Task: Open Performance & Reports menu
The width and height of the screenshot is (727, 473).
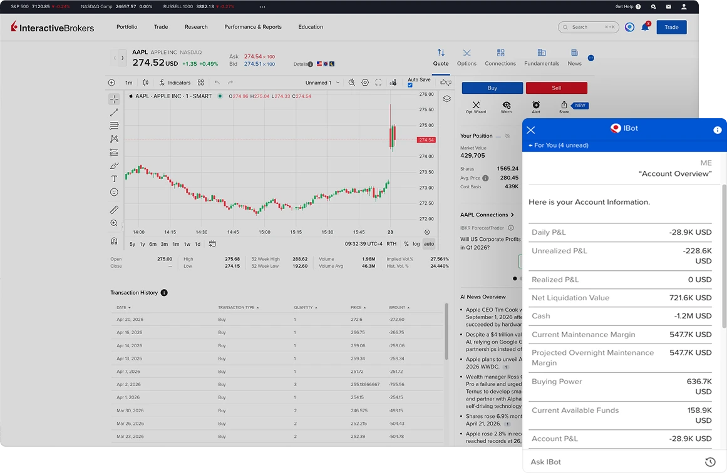Action: (253, 27)
